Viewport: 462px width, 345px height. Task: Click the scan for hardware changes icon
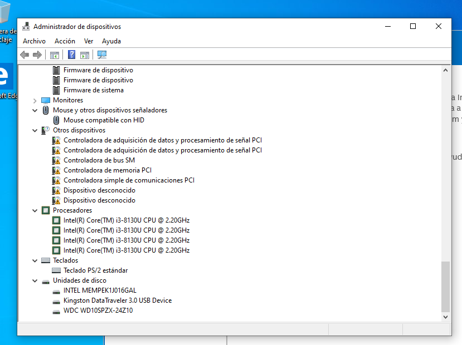(102, 55)
